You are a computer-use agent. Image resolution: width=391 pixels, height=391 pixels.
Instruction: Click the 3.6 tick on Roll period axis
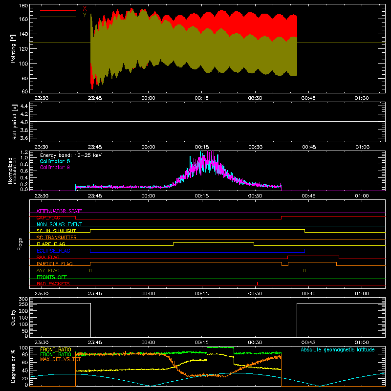[24, 138]
